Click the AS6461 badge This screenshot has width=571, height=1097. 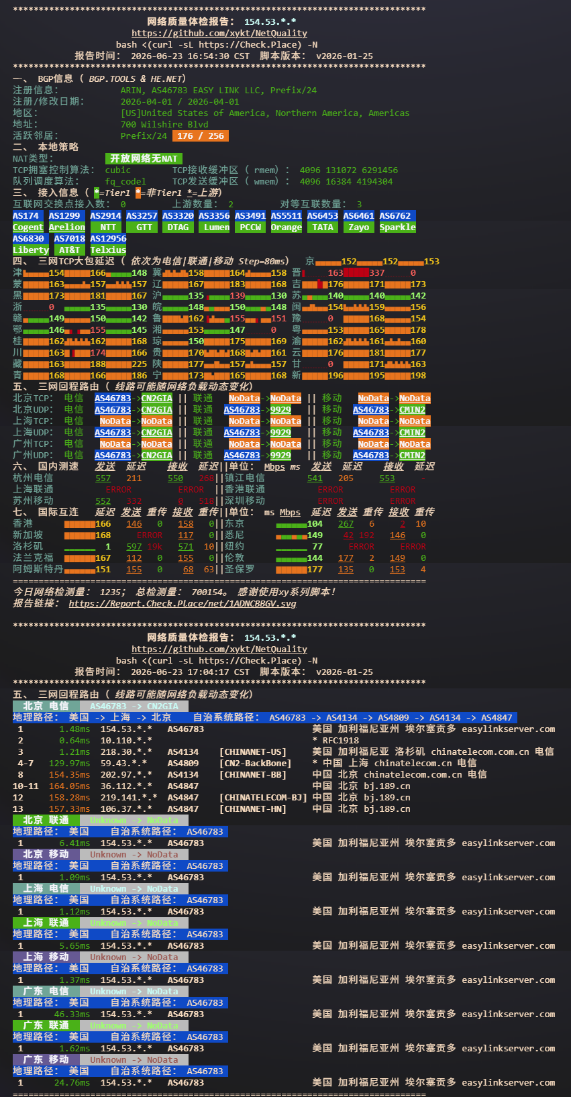[x=359, y=215]
